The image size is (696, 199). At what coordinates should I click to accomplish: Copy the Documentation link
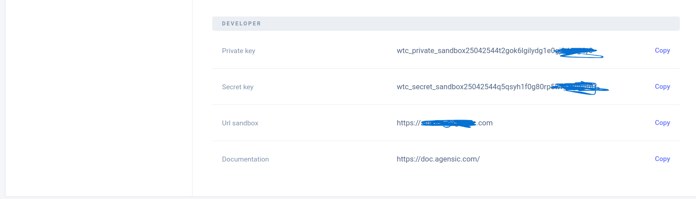(662, 159)
